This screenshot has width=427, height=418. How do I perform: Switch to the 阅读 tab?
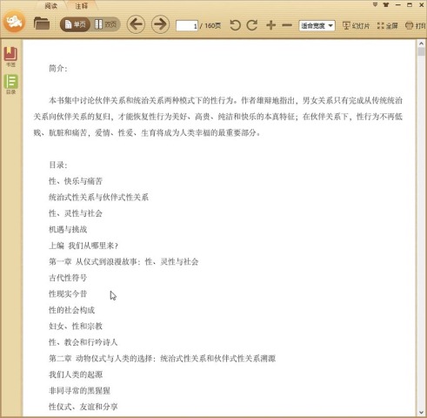click(x=51, y=6)
